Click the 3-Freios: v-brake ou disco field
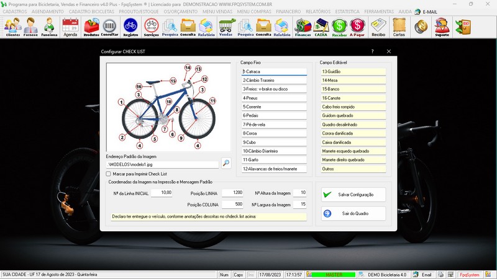 274,89
